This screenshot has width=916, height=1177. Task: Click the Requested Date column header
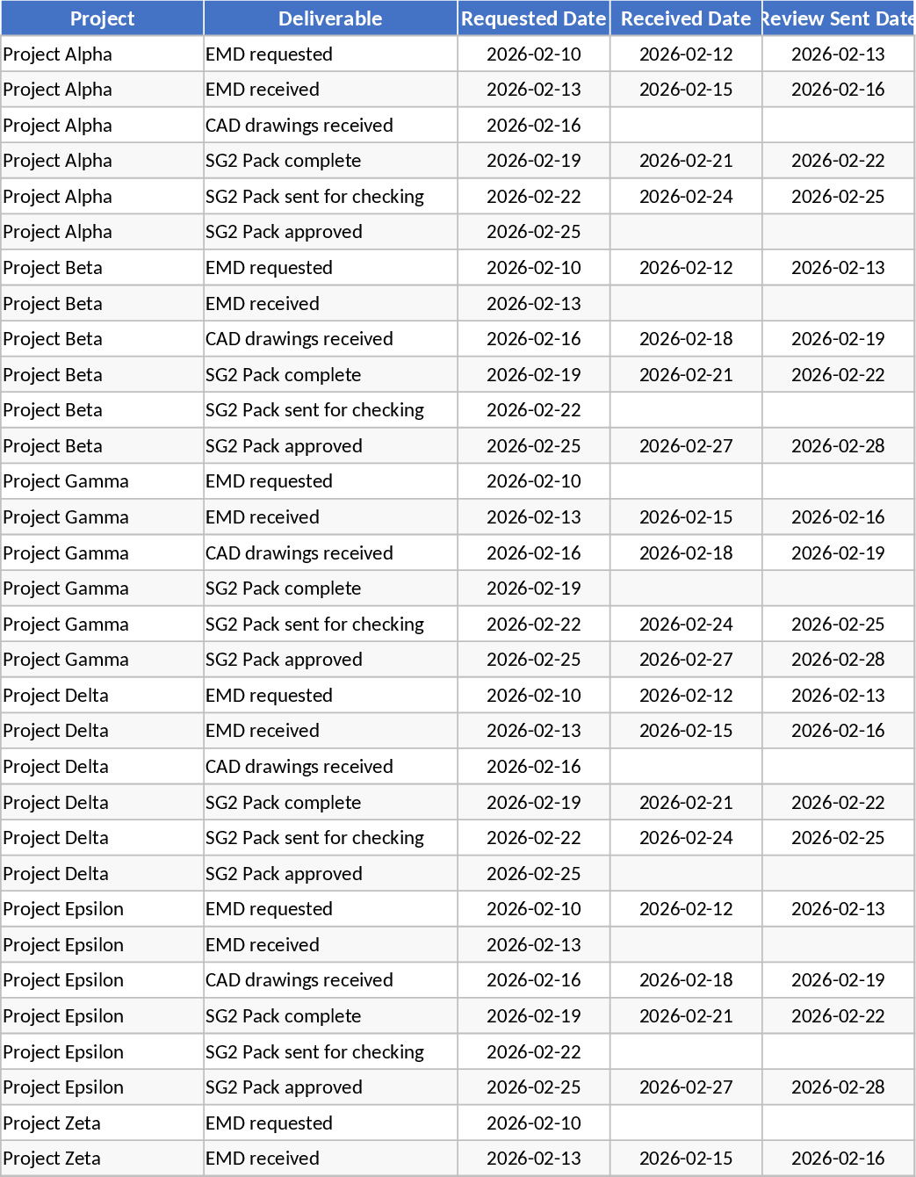pyautogui.click(x=533, y=18)
